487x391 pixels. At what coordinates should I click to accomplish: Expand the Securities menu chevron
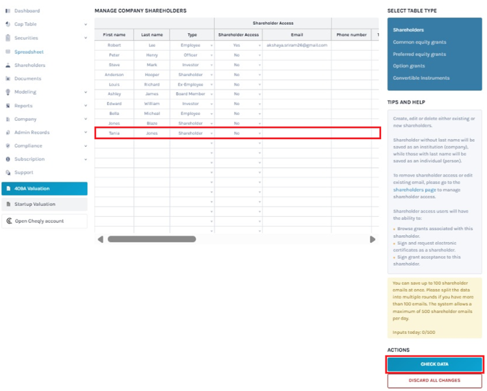point(86,38)
